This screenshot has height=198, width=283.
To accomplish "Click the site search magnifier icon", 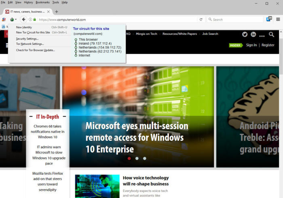I will 271,34.
